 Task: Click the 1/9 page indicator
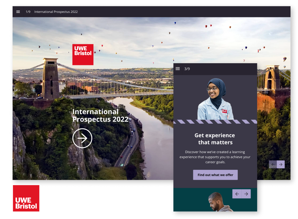(x=28, y=12)
